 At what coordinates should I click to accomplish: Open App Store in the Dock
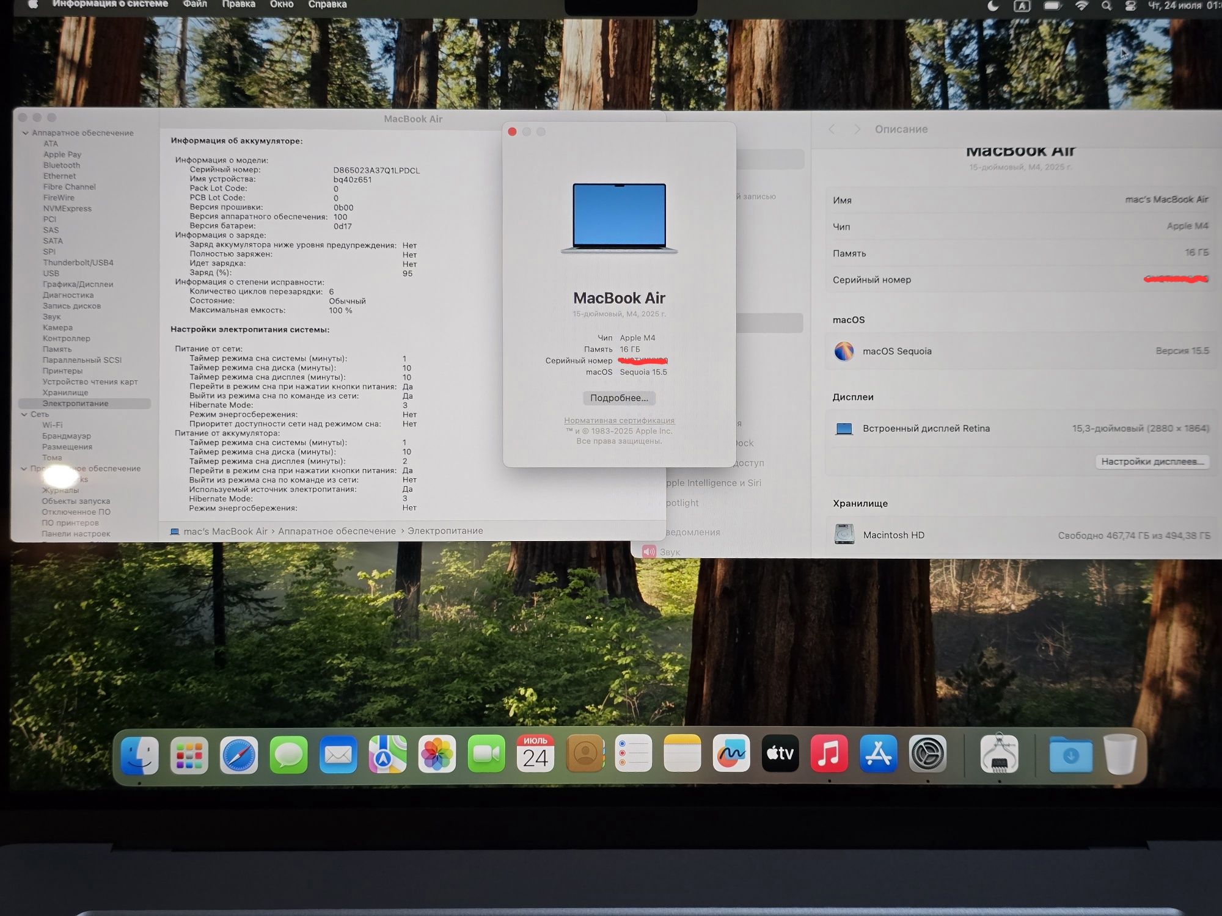pos(879,754)
